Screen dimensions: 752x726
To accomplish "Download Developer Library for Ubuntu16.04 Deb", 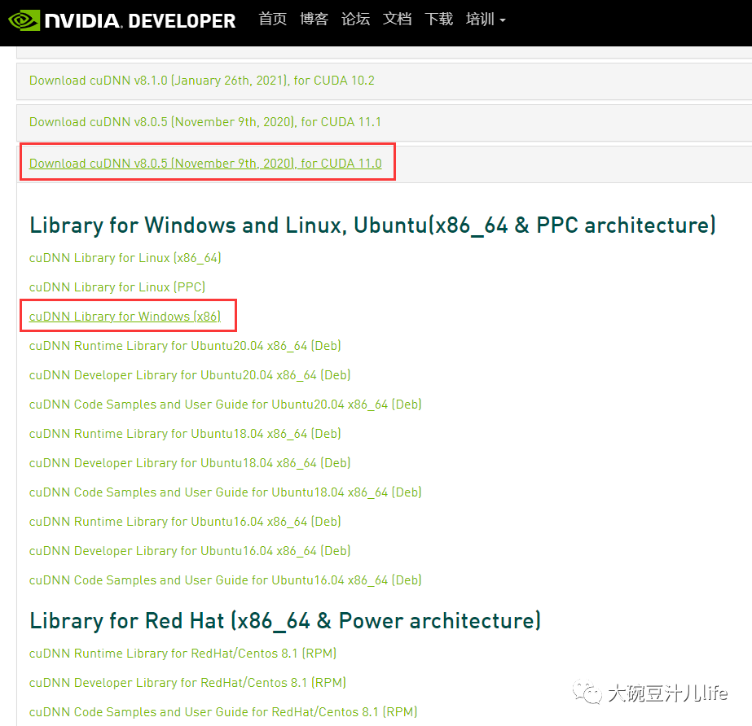I will 190,551.
